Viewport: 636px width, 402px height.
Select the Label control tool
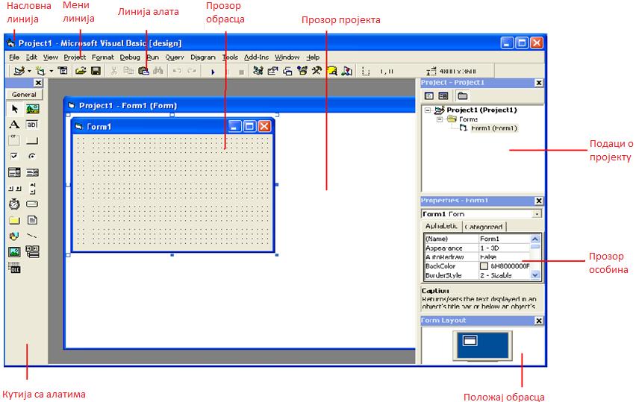tap(14, 125)
